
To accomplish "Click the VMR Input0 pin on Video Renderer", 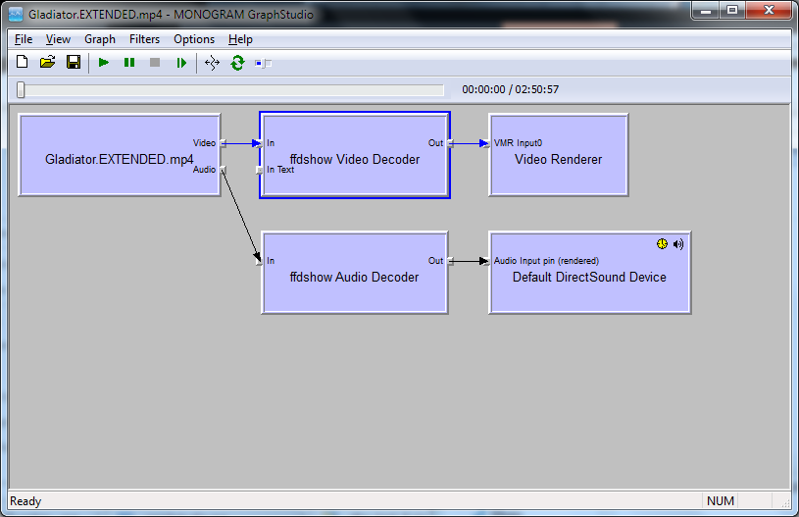I will (486, 143).
